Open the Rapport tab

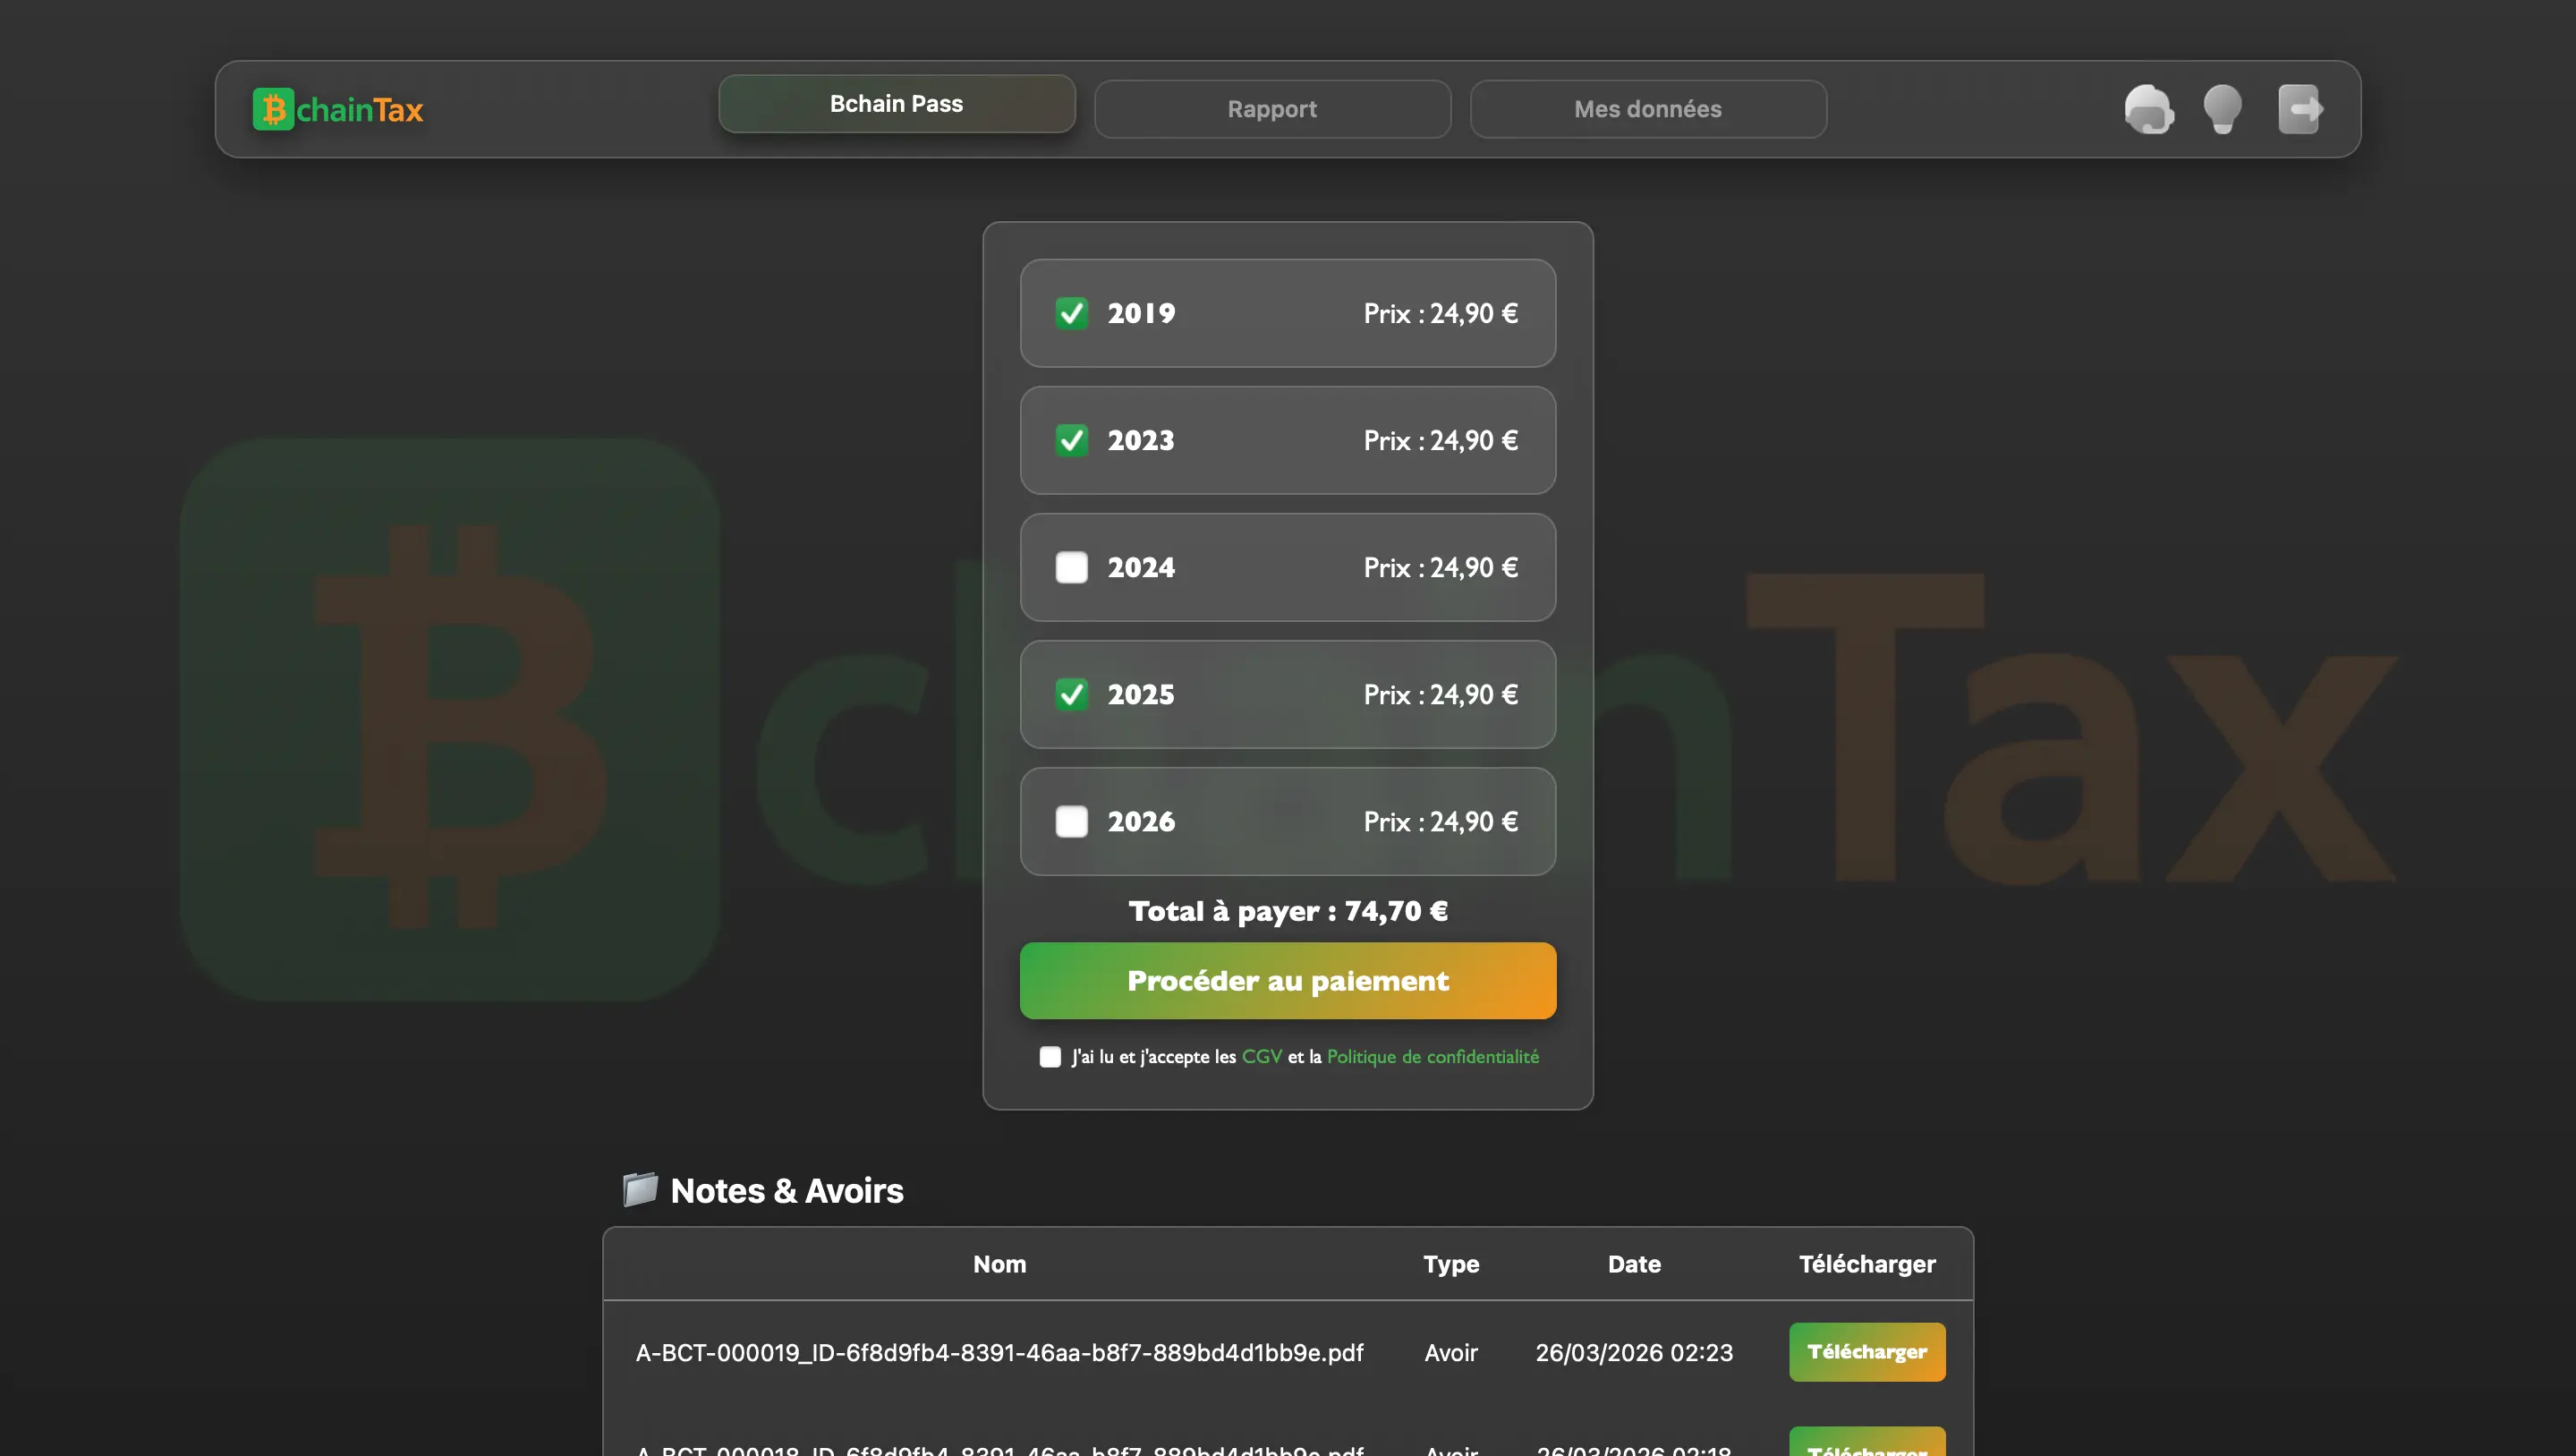pos(1272,109)
